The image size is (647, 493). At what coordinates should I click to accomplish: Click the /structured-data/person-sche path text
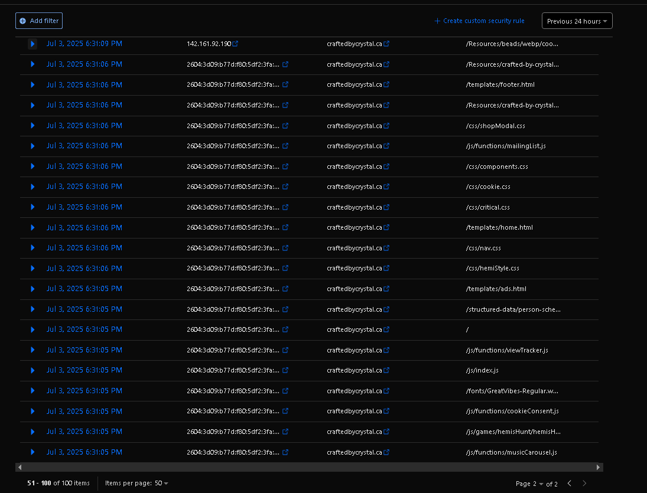pos(513,309)
